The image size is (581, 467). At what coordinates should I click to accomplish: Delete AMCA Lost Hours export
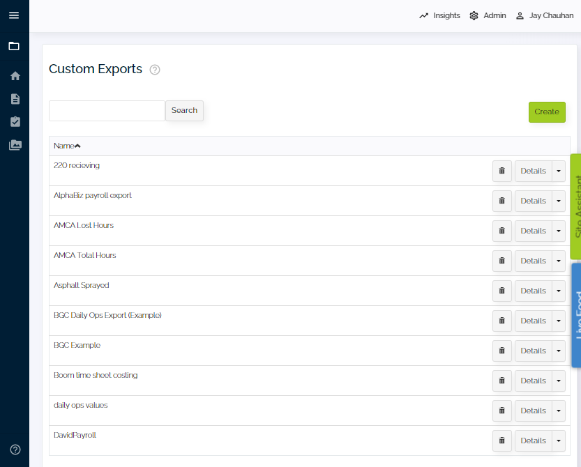pos(501,231)
